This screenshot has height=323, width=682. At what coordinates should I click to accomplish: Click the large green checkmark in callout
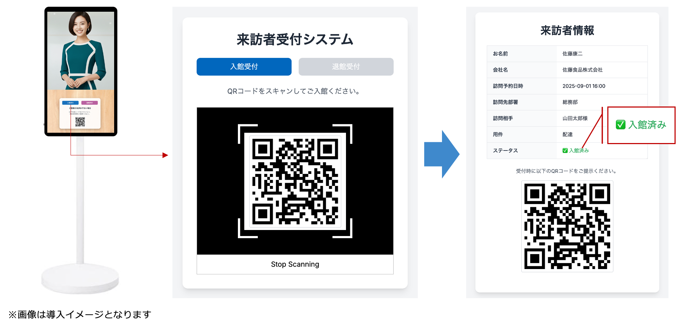(x=620, y=125)
